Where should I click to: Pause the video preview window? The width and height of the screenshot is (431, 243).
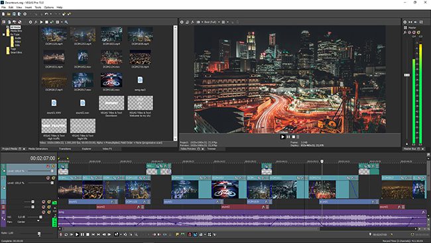(288, 137)
